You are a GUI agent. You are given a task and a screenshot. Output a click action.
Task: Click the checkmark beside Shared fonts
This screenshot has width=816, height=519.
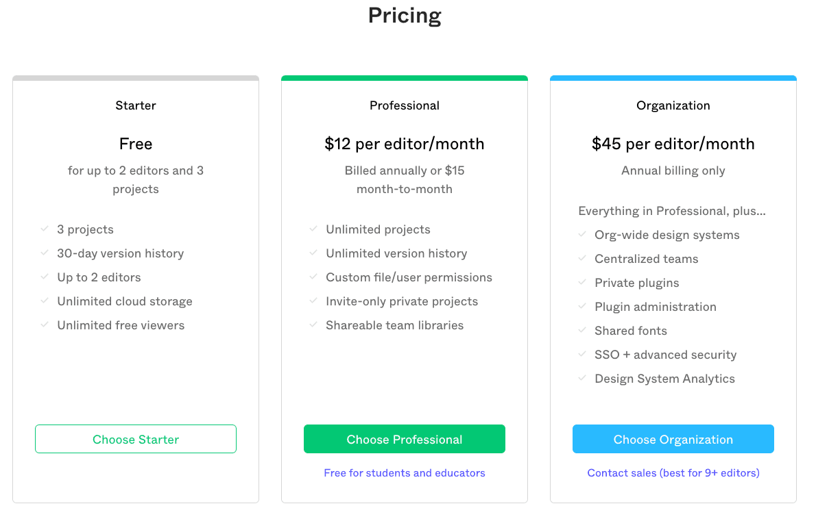582,331
